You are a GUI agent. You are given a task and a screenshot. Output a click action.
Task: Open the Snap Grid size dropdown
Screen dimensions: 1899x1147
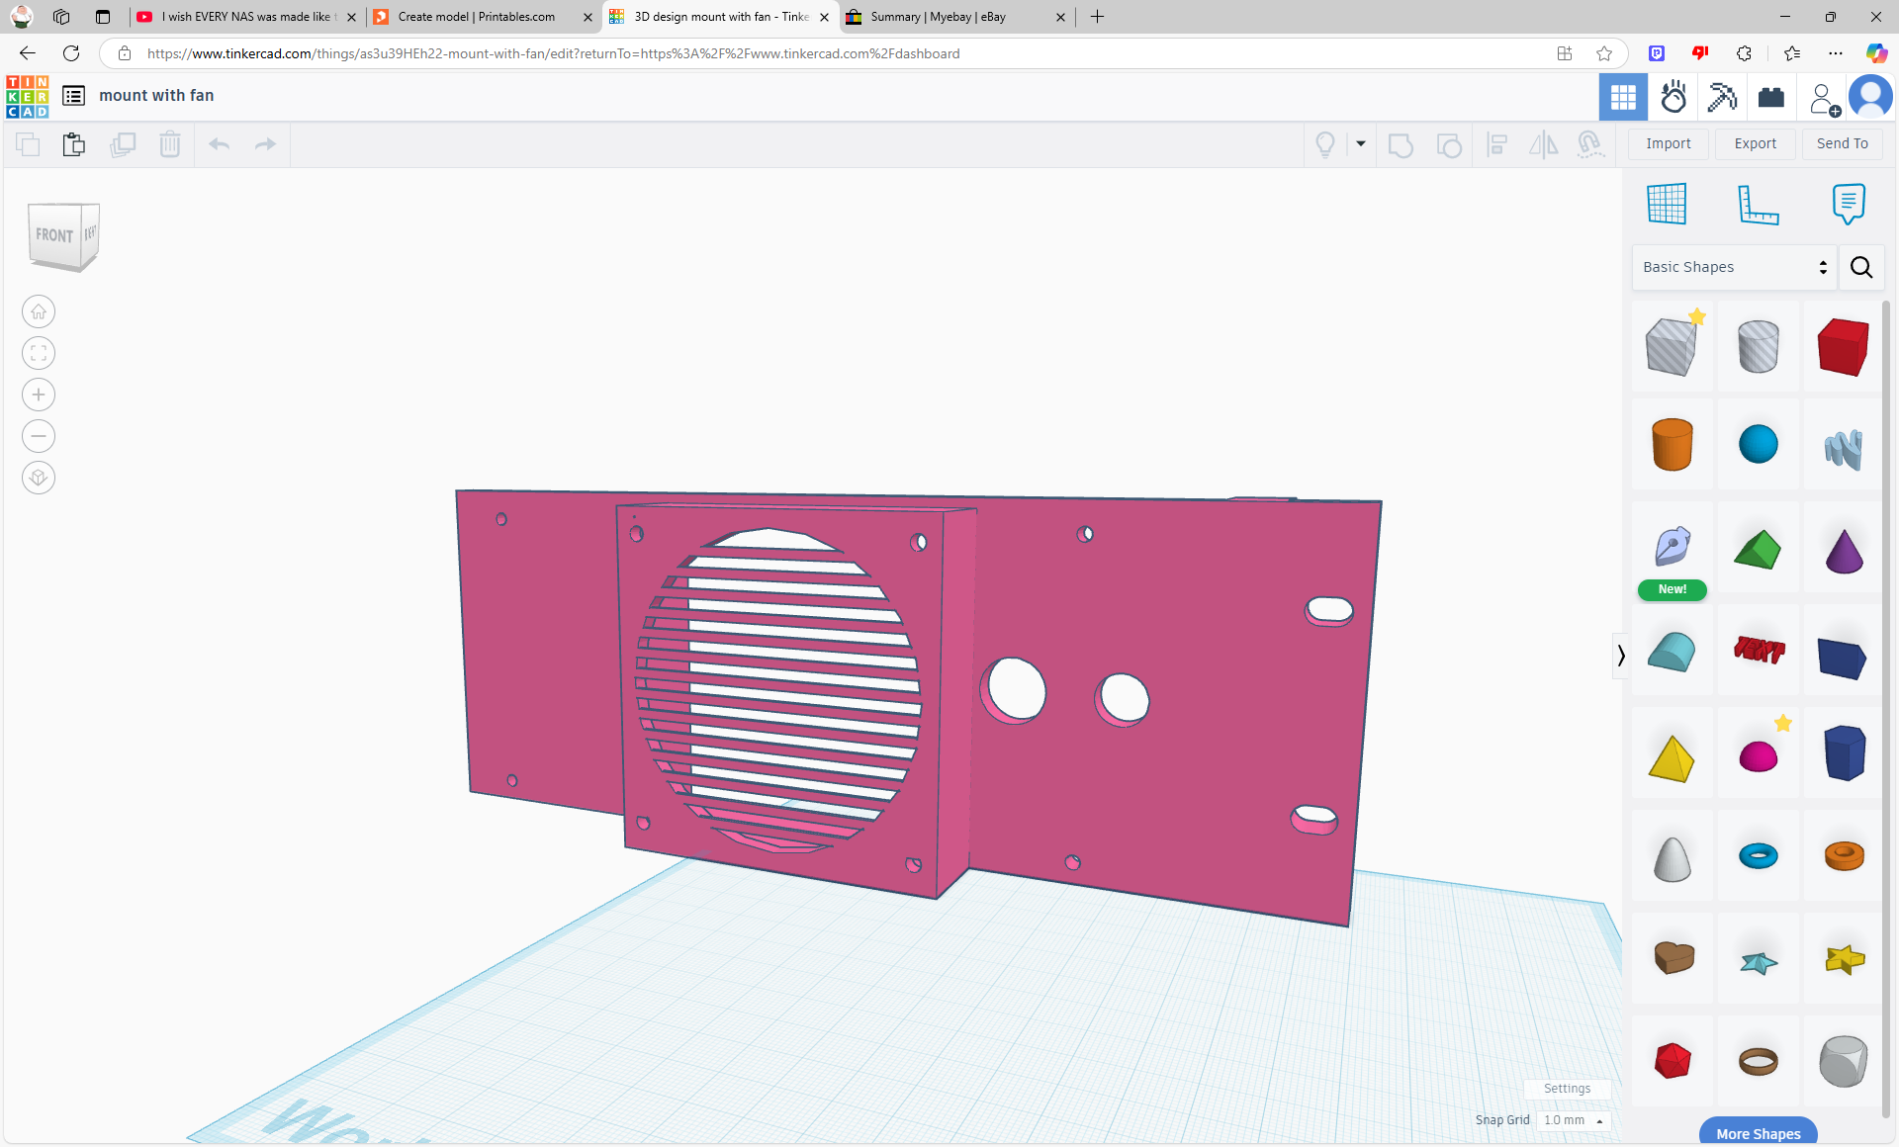click(1574, 1120)
